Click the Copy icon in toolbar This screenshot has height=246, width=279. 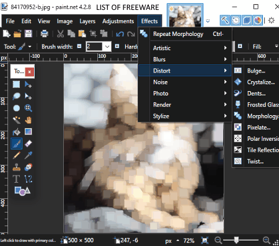coord(71,33)
